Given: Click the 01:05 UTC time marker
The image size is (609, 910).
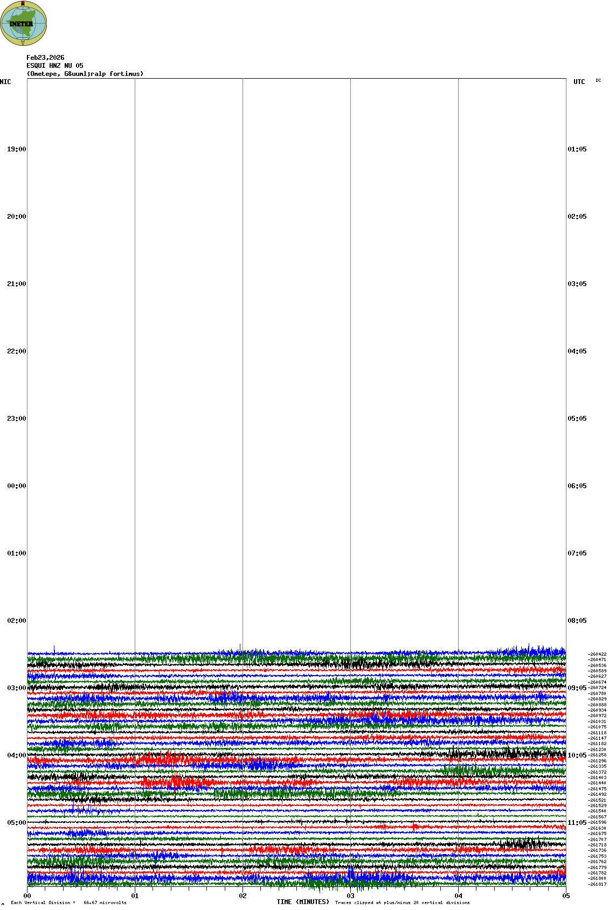Looking at the screenshot, I should pos(577,149).
